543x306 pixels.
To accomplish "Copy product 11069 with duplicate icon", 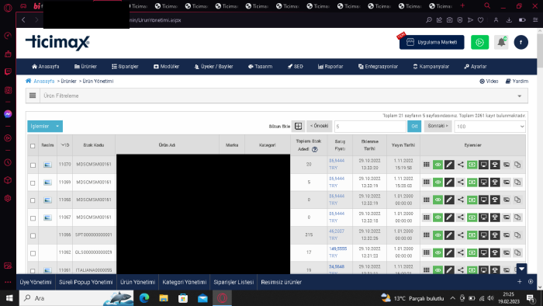I will click(x=517, y=183).
